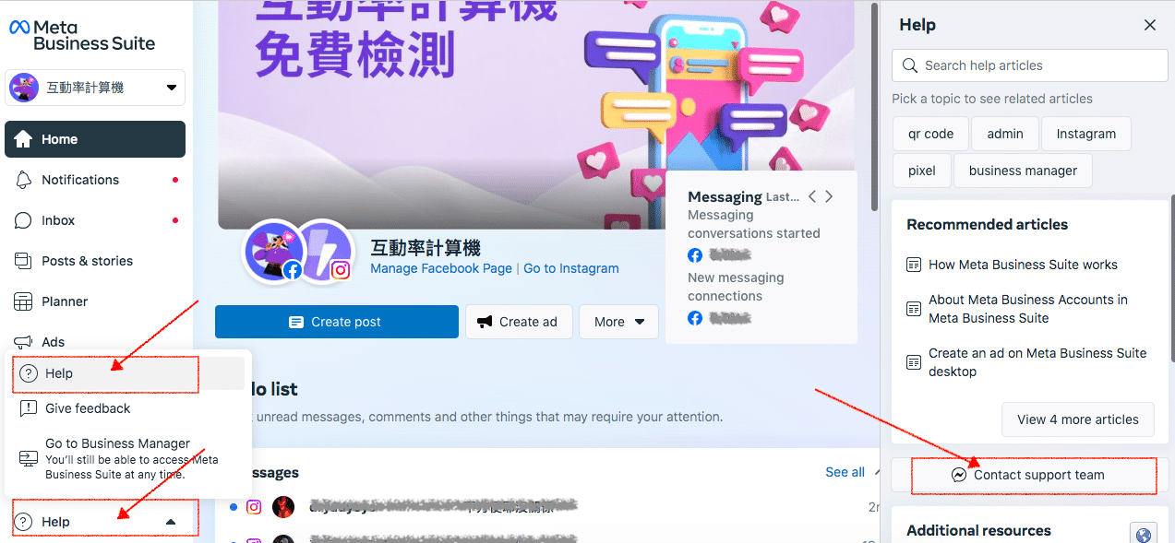
Task: Click the Create post button
Action: (337, 322)
